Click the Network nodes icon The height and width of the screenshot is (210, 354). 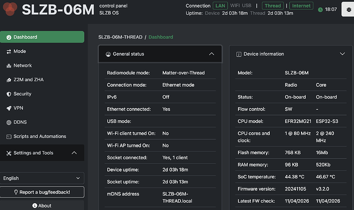(9, 66)
